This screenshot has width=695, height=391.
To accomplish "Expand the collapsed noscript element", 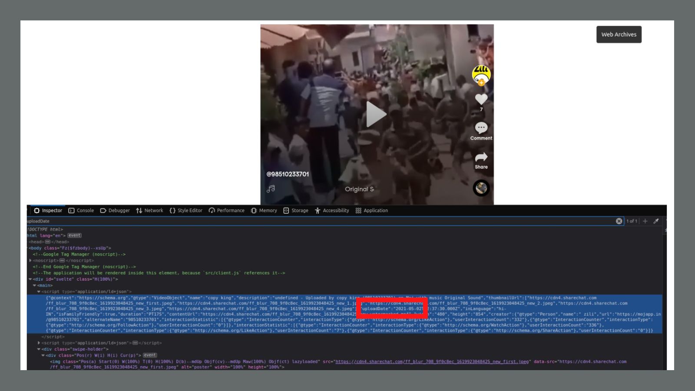I will pyautogui.click(x=30, y=261).
